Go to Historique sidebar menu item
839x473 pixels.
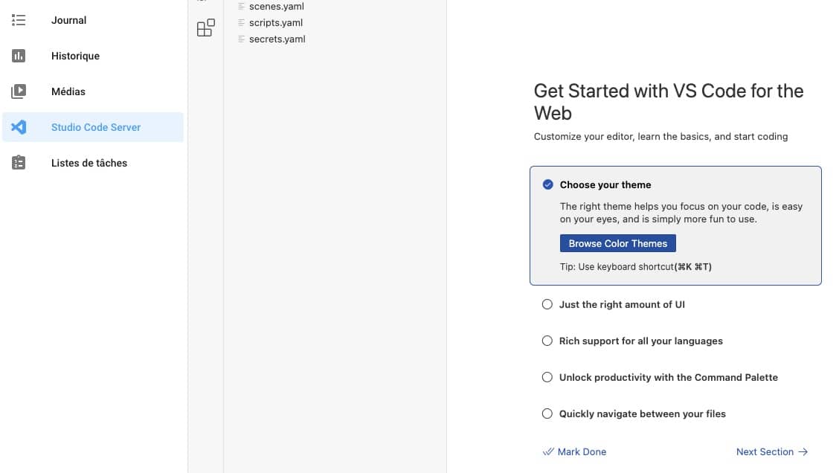(93, 56)
